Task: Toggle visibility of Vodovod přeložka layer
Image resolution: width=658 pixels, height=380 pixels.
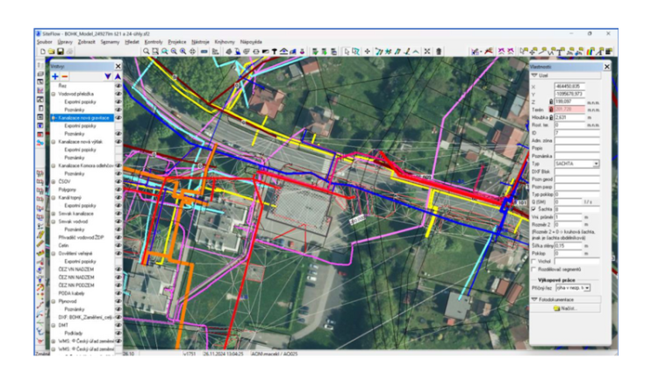Action: (x=118, y=94)
